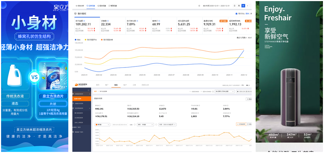Open the 时间 2020-10-30 comparison dropdown
Viewport: 324px width, 153px height.
pyautogui.click(x=167, y=125)
